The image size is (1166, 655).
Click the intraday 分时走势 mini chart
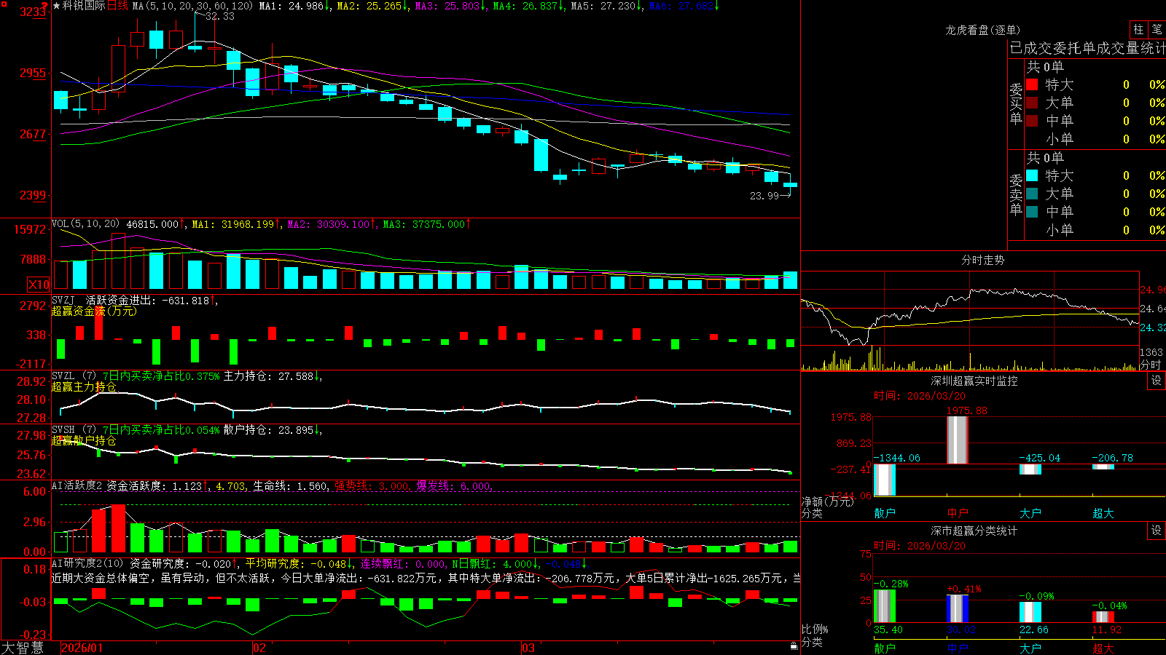pyautogui.click(x=970, y=320)
